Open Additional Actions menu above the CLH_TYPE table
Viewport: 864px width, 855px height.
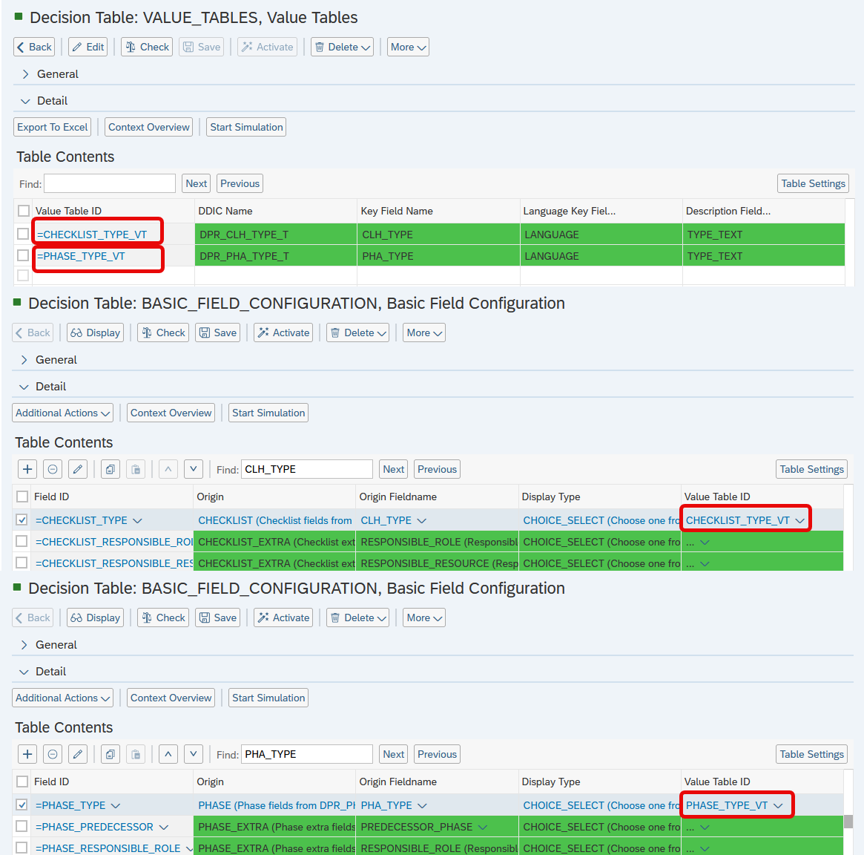coord(63,413)
